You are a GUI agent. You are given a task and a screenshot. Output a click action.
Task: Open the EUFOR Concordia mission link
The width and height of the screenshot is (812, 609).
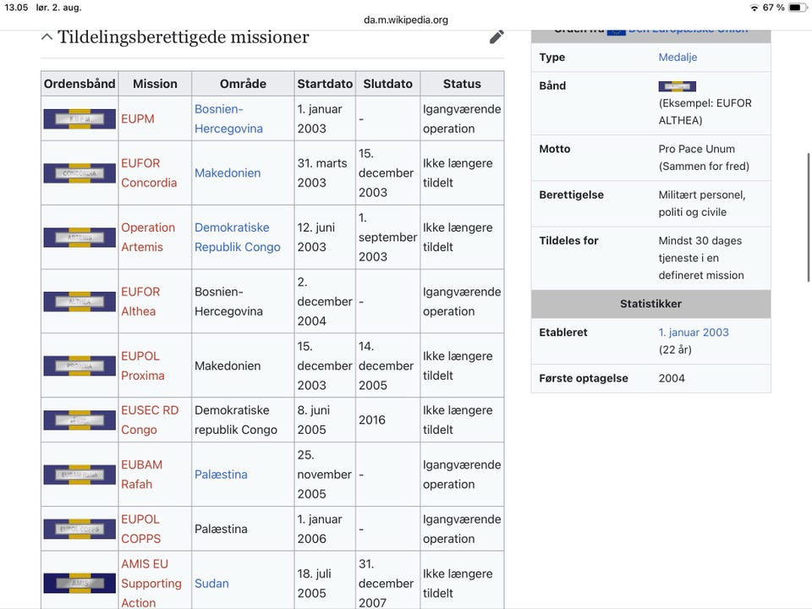tap(149, 173)
